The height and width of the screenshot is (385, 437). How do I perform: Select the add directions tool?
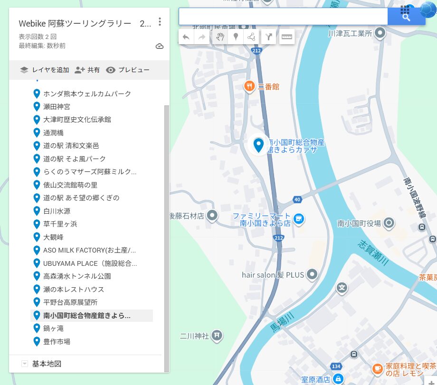coord(268,37)
